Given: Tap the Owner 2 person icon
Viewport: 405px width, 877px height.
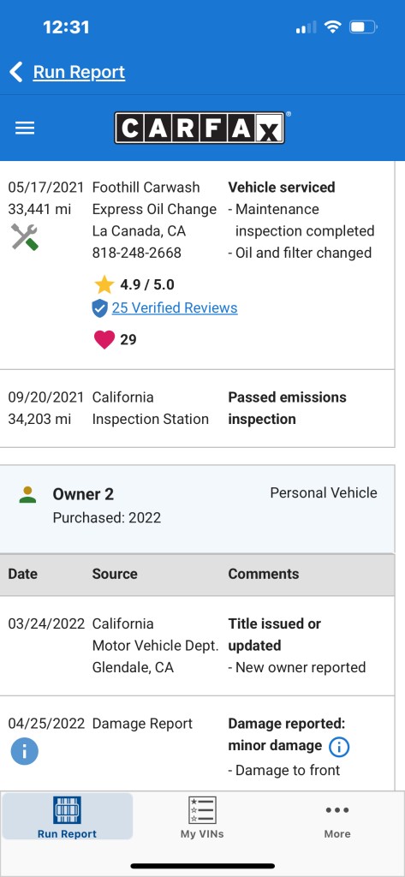Looking at the screenshot, I should pyautogui.click(x=27, y=494).
